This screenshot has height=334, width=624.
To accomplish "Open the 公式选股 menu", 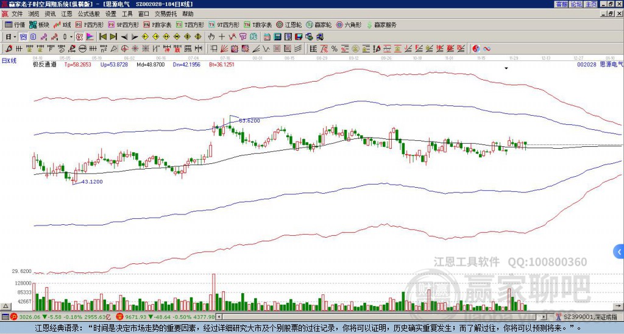I will (89, 14).
